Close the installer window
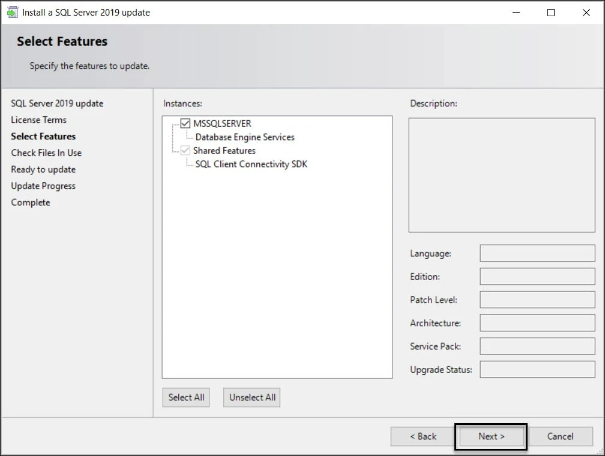The height and width of the screenshot is (456, 605). coord(586,13)
